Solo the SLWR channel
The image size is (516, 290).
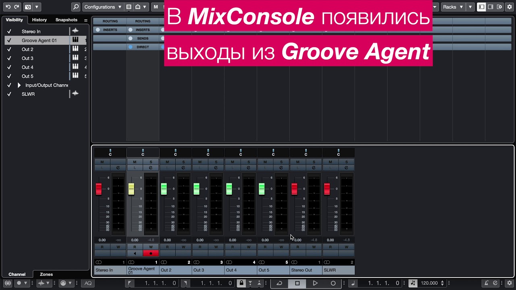tap(346, 162)
